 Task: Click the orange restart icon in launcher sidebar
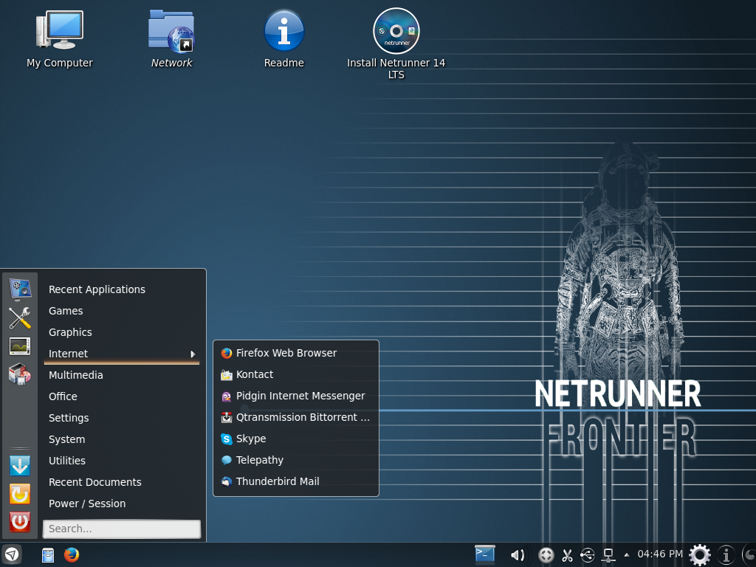[20, 494]
